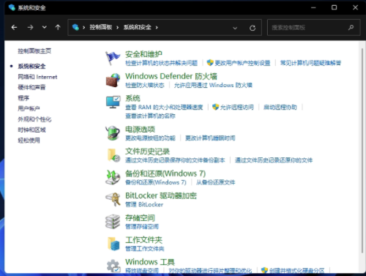Click 管理 BitLocker link
The image size is (366, 276).
pos(144,204)
